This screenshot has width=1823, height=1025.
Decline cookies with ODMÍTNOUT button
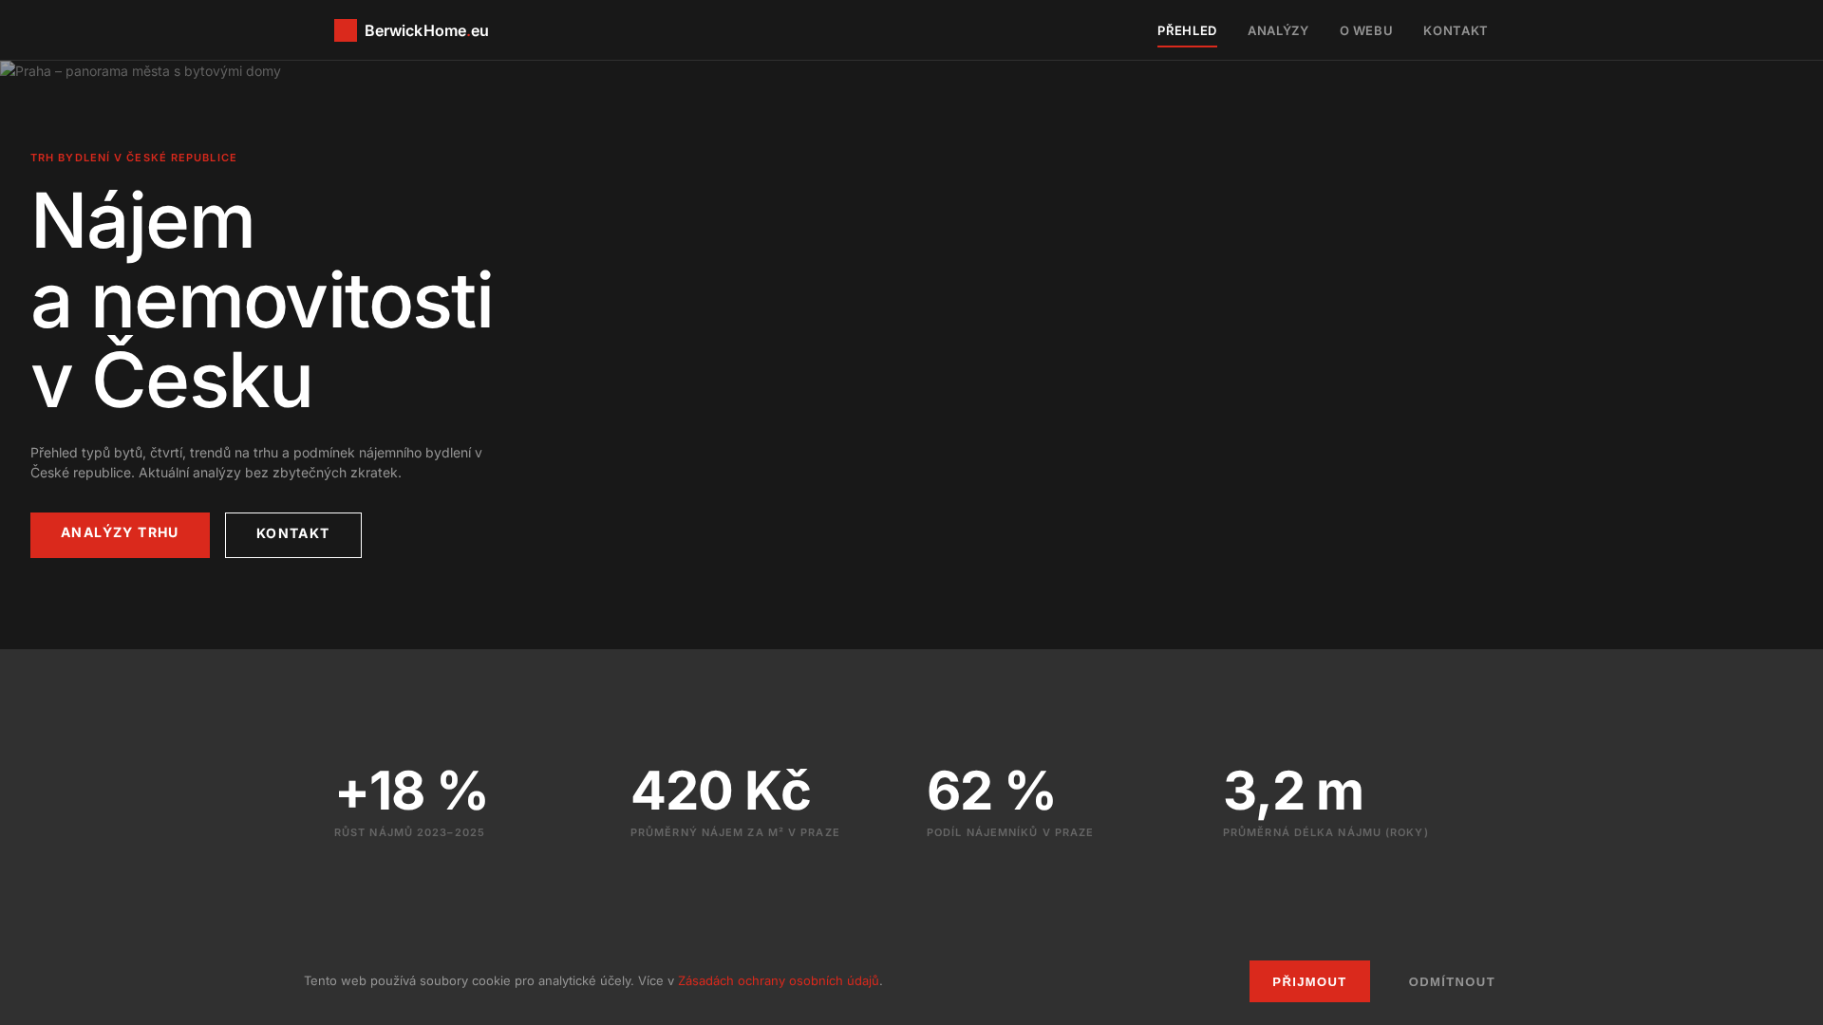[x=1452, y=981]
